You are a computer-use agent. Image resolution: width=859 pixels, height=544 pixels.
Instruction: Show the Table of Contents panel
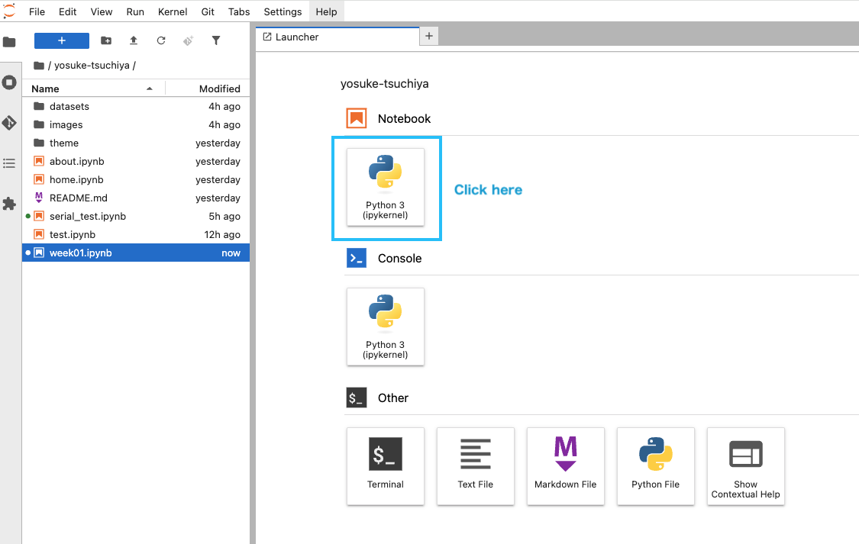9,163
